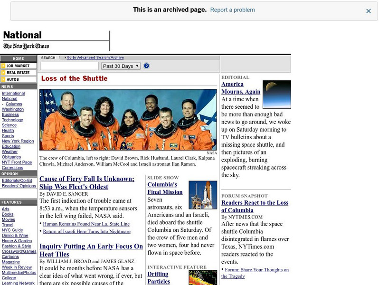Viewport: 379px width, 285px height.
Task: Open the Sports section link
Action: click(8, 136)
